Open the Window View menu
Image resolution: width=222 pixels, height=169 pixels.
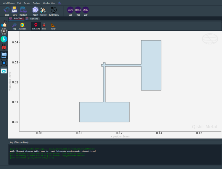pos(49,3)
